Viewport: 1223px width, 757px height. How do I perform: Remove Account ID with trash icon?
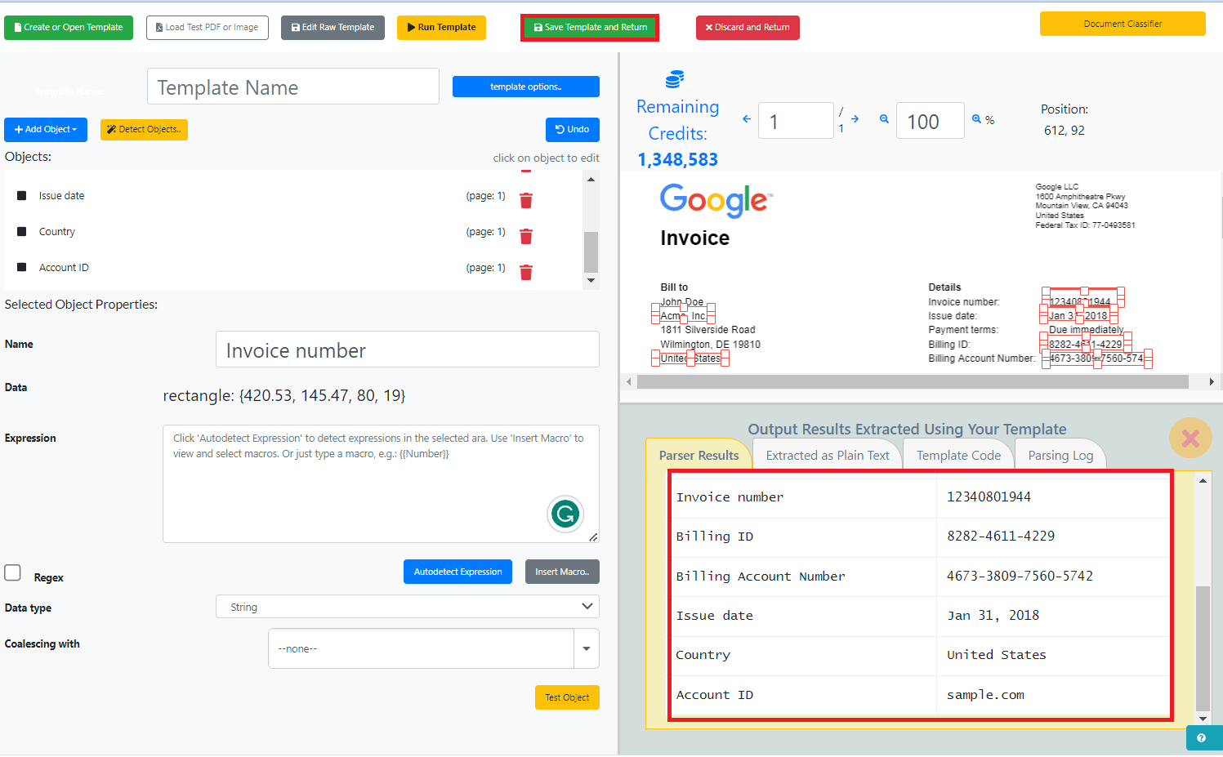tap(526, 272)
